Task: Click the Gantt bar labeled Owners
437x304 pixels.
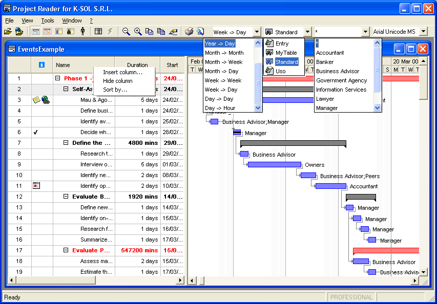Action: click(x=275, y=164)
